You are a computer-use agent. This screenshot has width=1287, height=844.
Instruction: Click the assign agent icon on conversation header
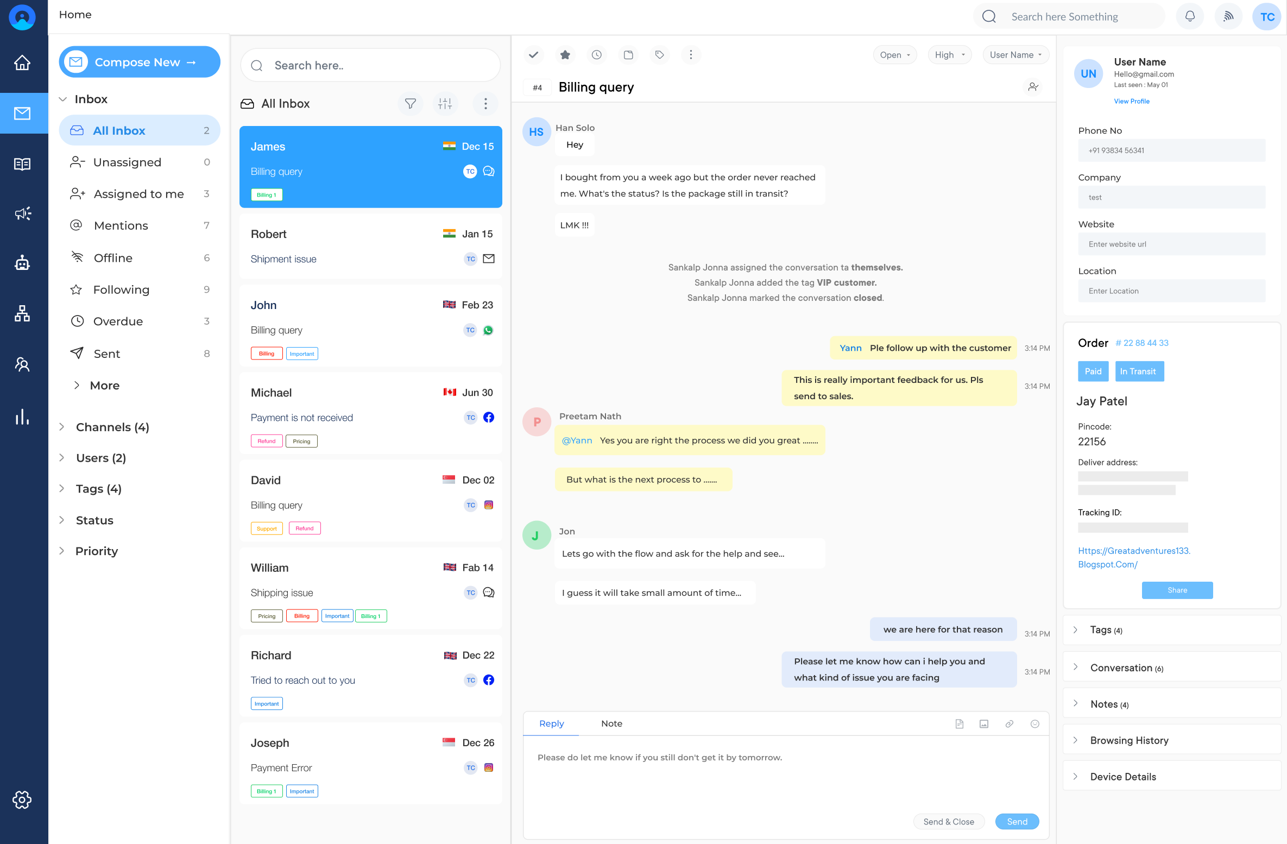pos(1033,87)
